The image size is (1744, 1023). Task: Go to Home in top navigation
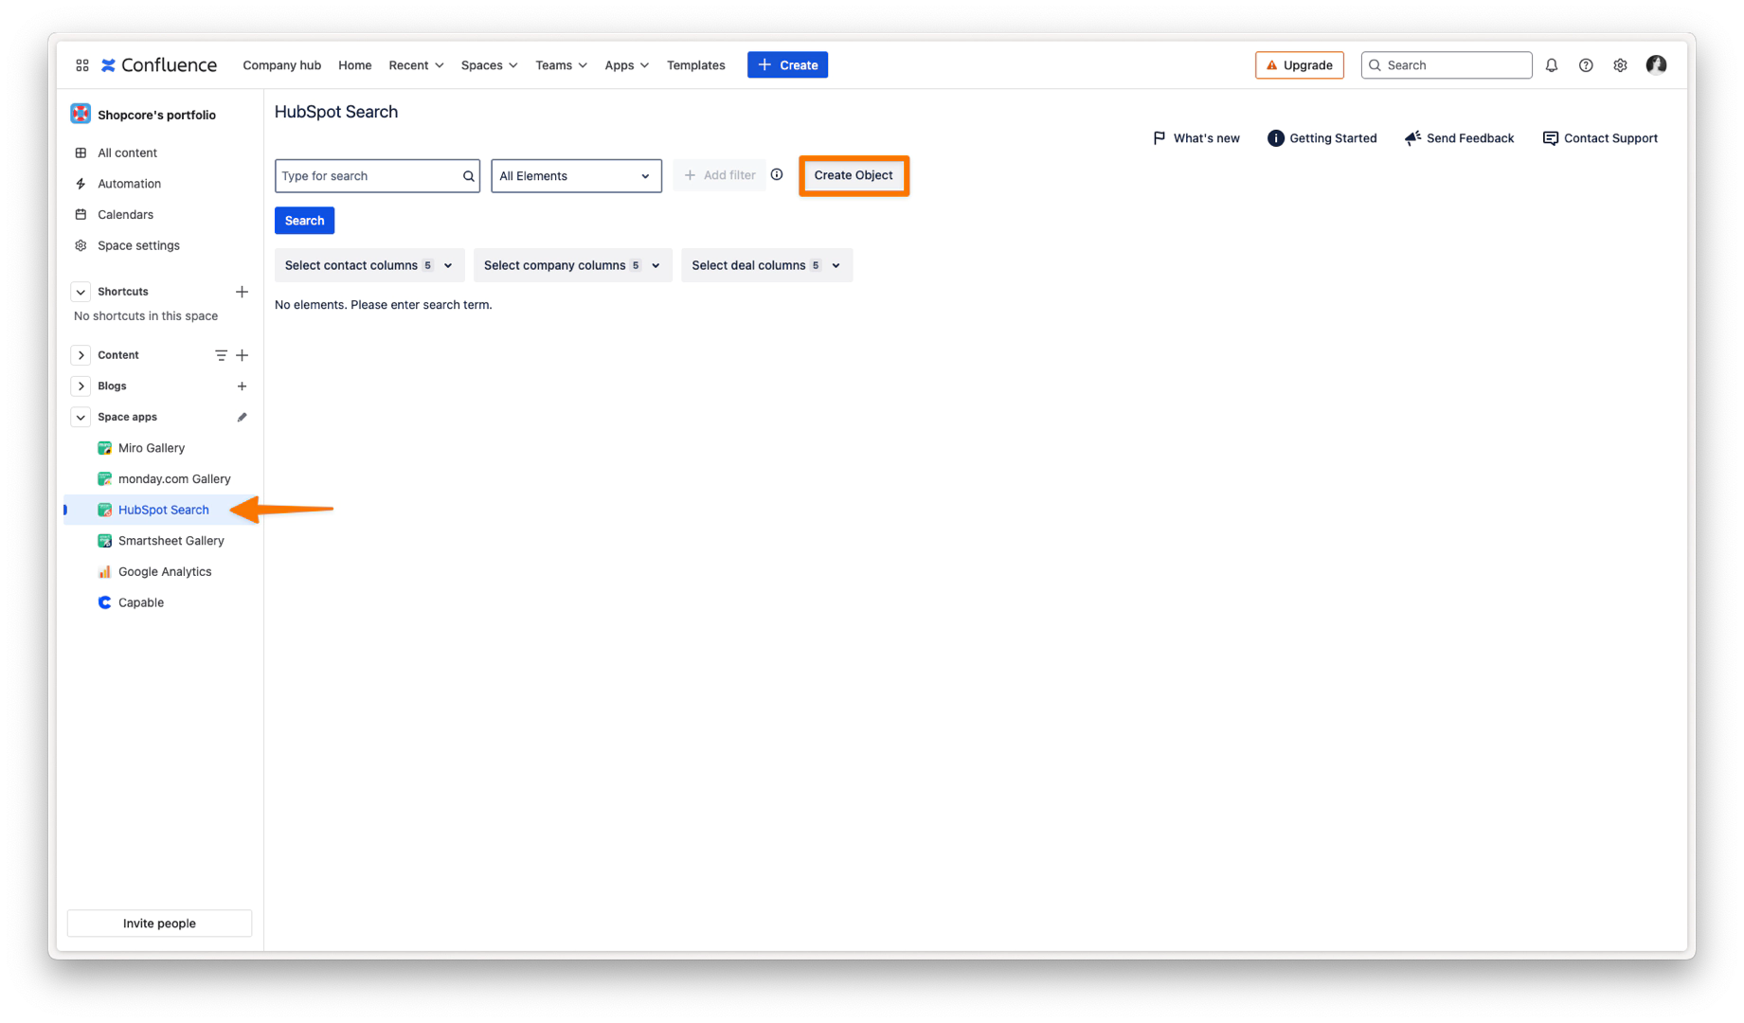pos(354,65)
